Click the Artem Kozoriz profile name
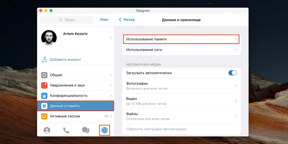This screenshot has height=144, width=288. (75, 34)
